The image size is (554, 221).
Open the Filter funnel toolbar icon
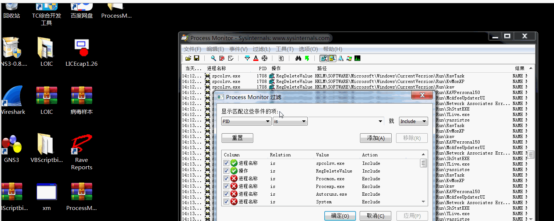(x=247, y=58)
